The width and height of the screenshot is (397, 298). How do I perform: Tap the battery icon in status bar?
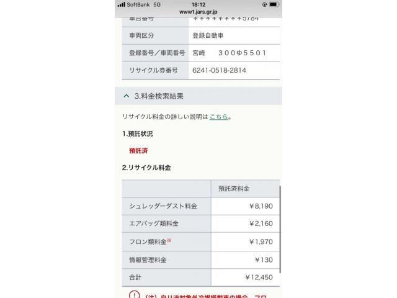pos(274,4)
